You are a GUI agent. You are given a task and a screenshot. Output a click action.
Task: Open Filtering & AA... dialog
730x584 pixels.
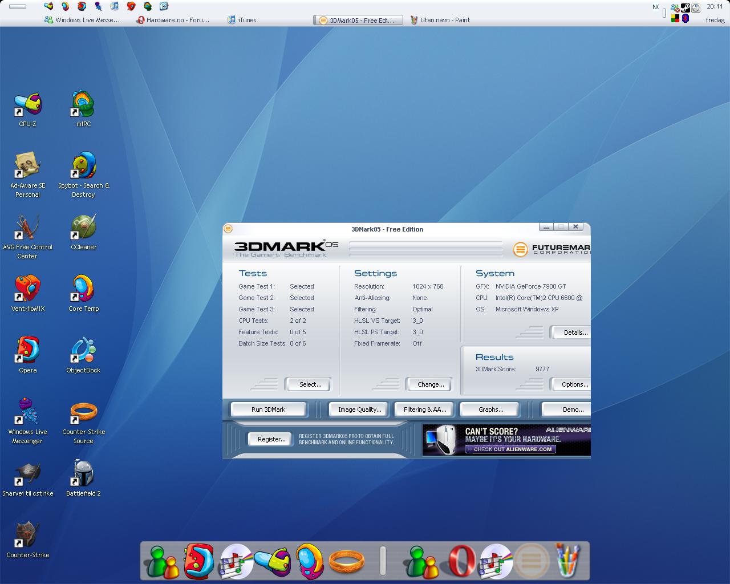[x=425, y=409]
